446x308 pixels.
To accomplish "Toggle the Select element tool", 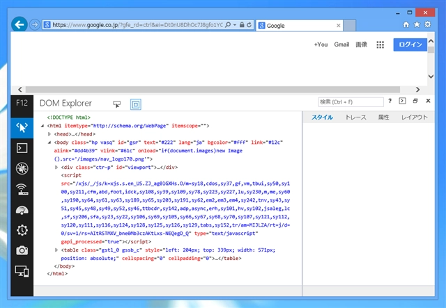I will (x=116, y=104).
